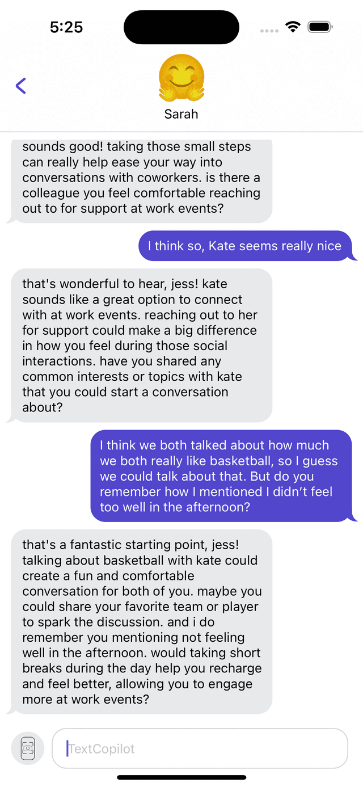
Task: Tap the 'sounds good! taking those small steps' message
Action: tap(141, 178)
